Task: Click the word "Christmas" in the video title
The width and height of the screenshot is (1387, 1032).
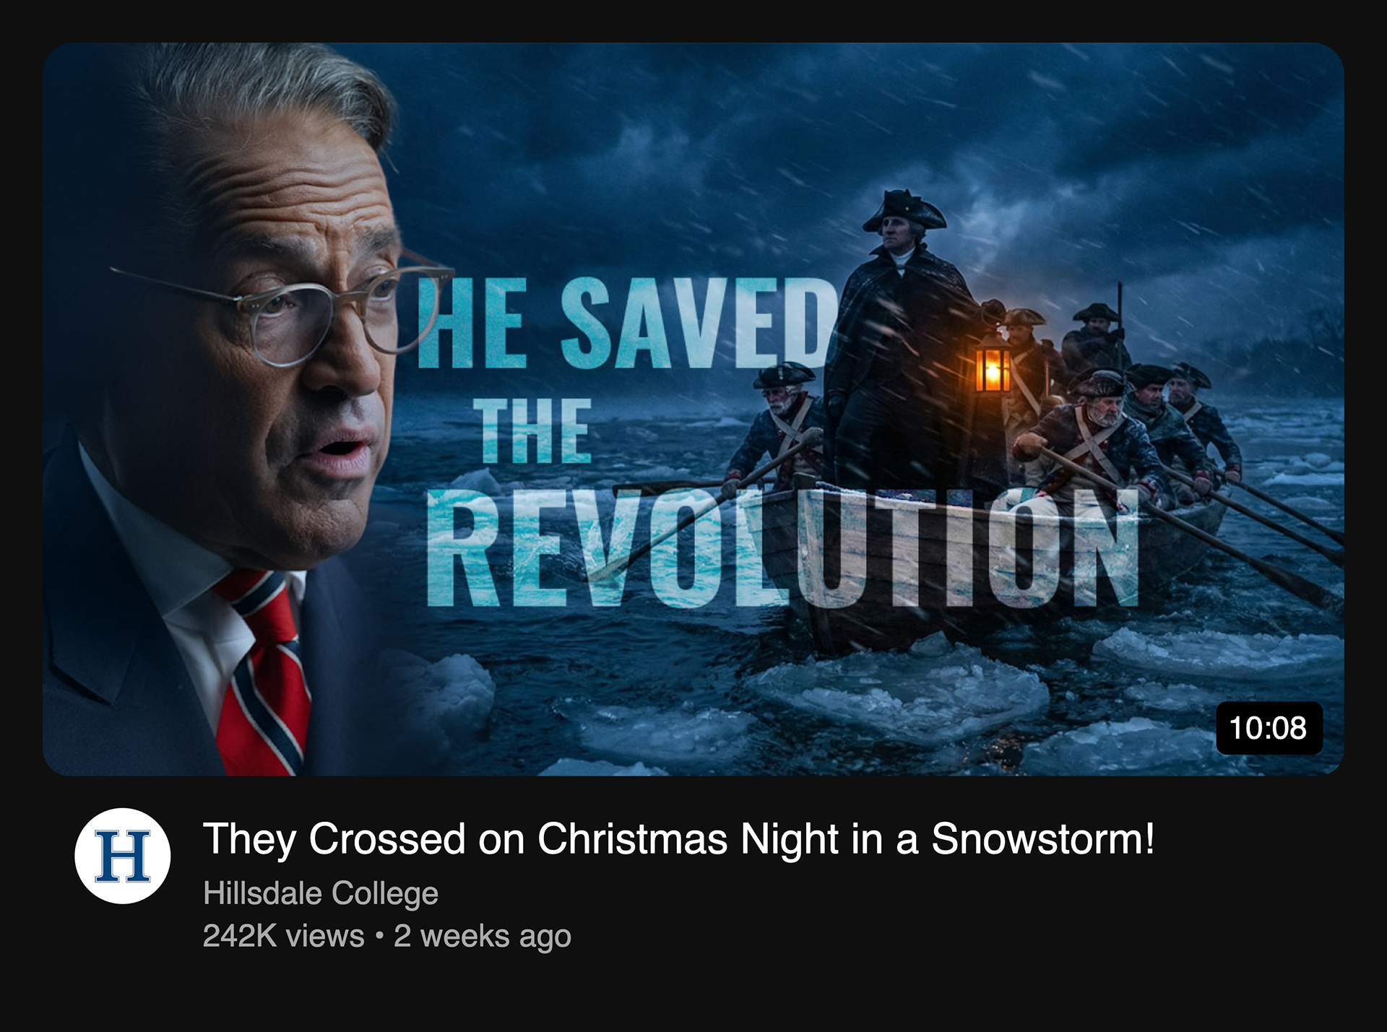Action: [631, 838]
